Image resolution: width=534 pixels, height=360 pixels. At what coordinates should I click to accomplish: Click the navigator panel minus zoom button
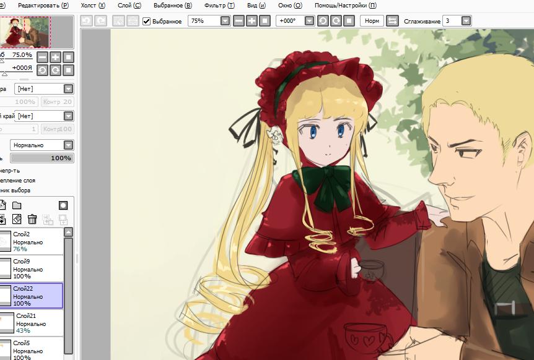pos(42,58)
